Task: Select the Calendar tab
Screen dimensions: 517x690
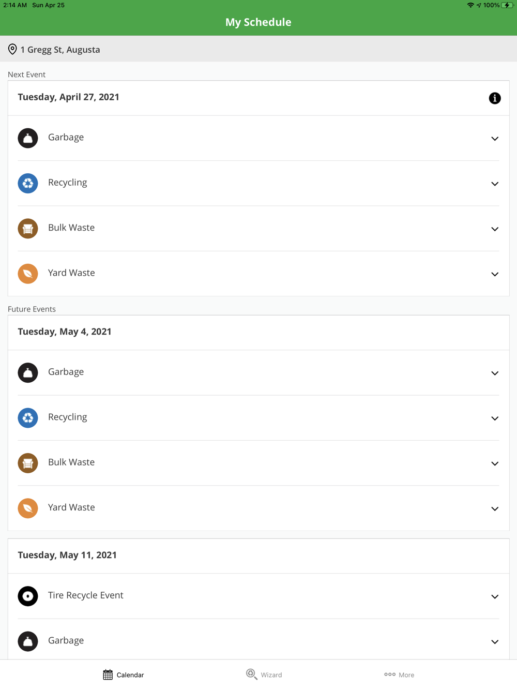Action: click(124, 674)
